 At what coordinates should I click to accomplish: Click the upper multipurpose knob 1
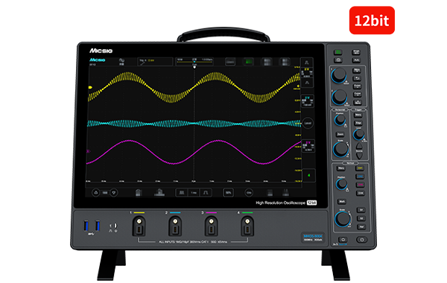point(339,75)
